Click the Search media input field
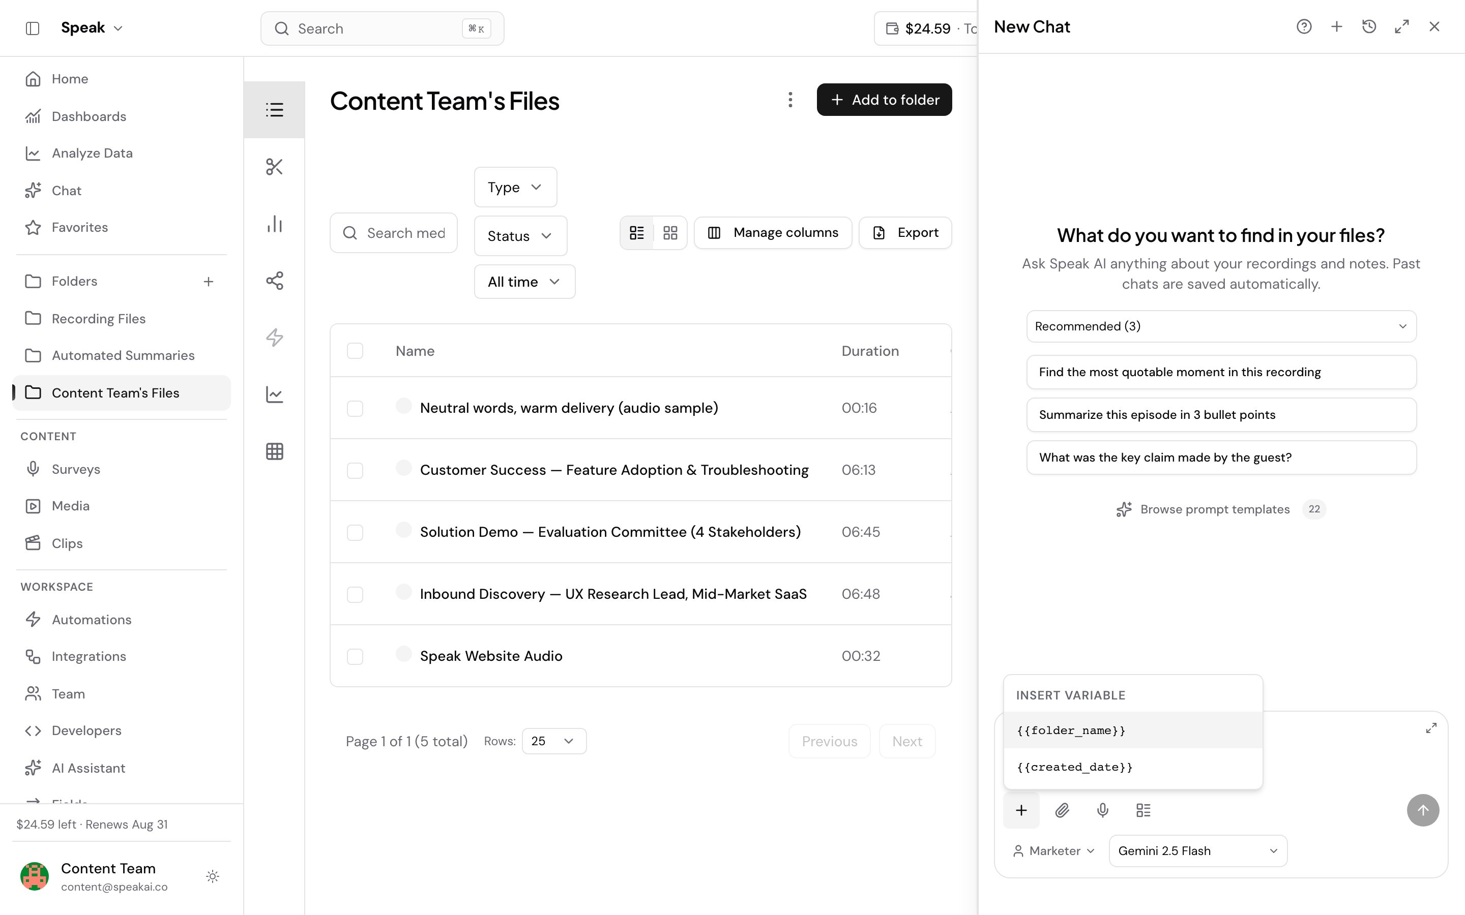1465x915 pixels. (394, 233)
